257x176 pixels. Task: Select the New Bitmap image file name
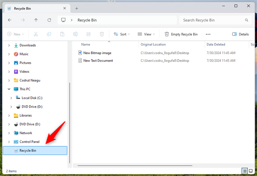click(x=97, y=53)
